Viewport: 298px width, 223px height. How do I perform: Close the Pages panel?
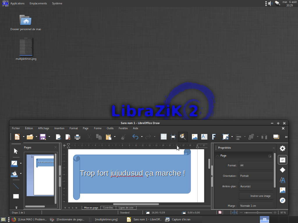(56, 147)
